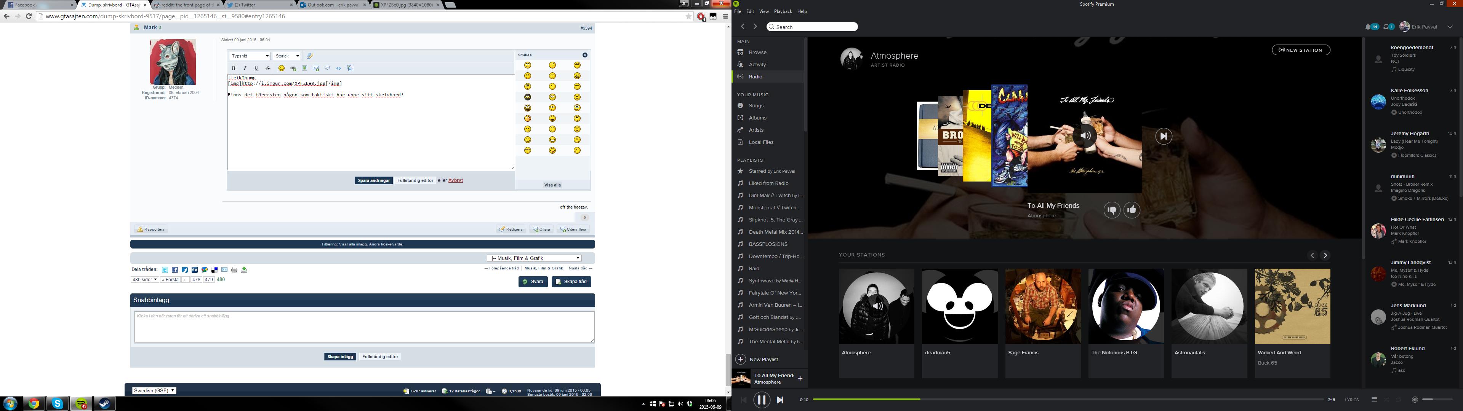Image resolution: width=1463 pixels, height=411 pixels.
Task: Apply underline in the forum editor toolbar
Action: [x=256, y=68]
